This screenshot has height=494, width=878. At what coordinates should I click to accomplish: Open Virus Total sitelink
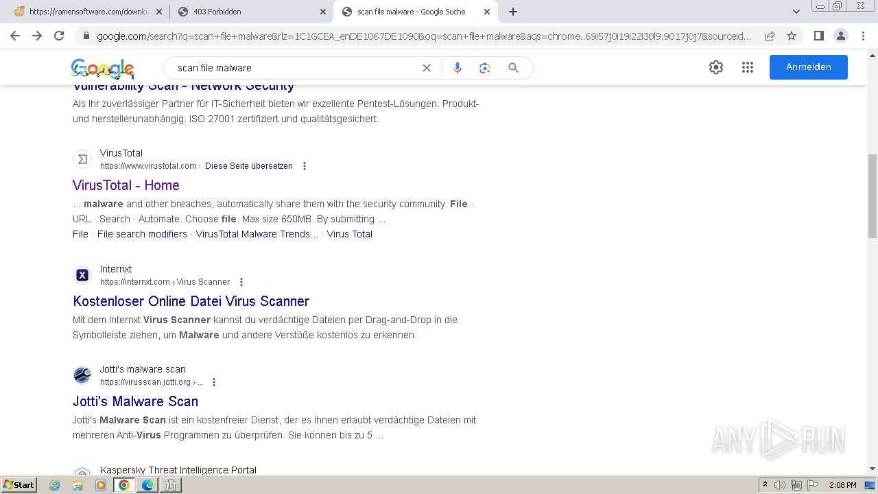(350, 234)
